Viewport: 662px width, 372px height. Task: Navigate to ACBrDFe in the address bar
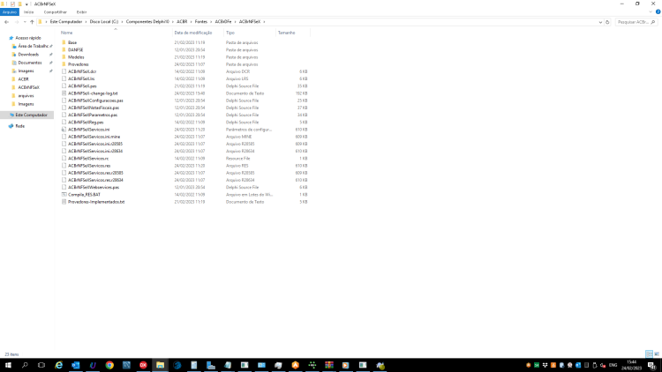[223, 22]
